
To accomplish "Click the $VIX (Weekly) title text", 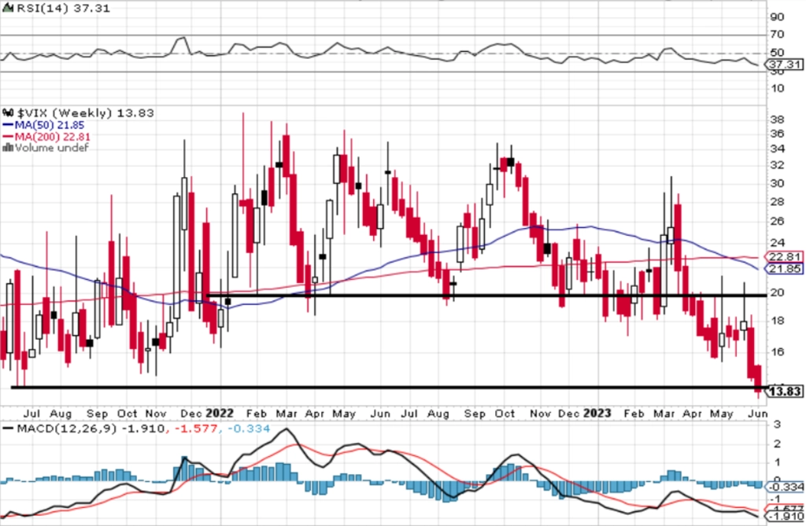I will [x=65, y=113].
